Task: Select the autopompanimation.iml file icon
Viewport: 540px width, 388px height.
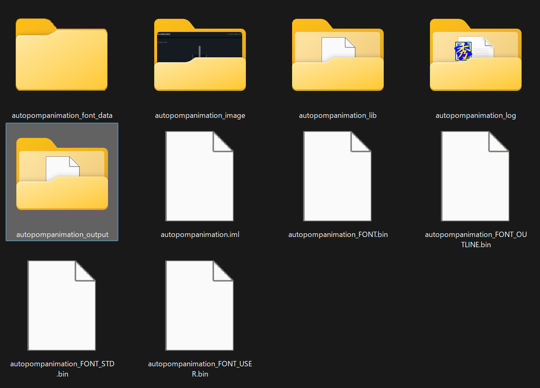Action: coord(200,176)
